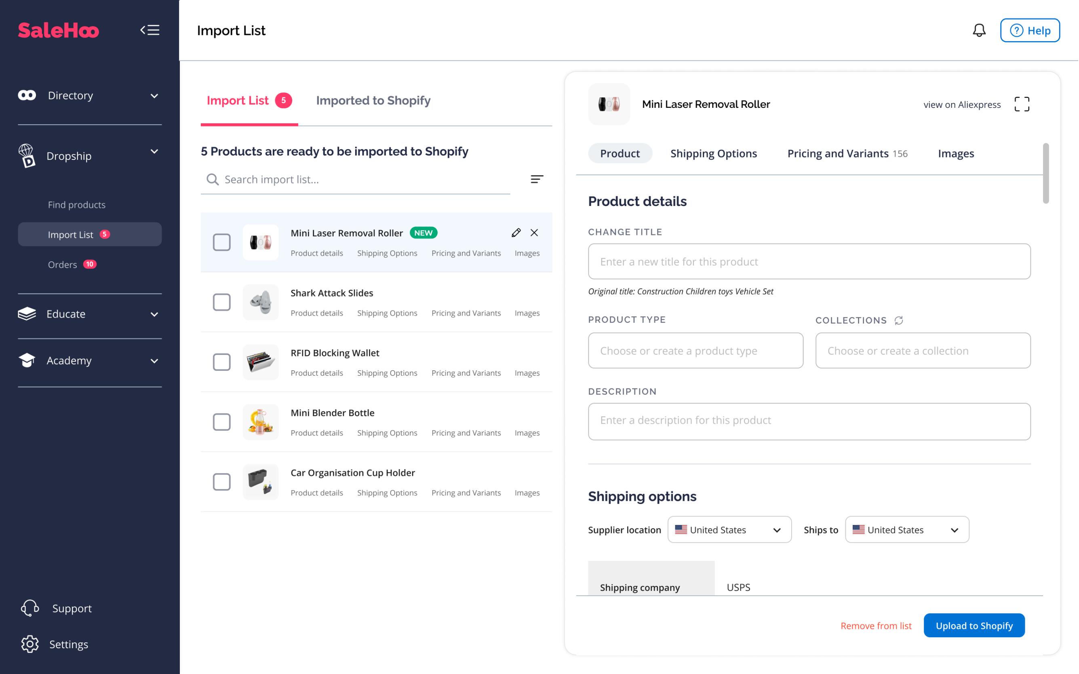
Task: Remove Mini Laser Removal Roller with X icon
Action: (x=534, y=233)
